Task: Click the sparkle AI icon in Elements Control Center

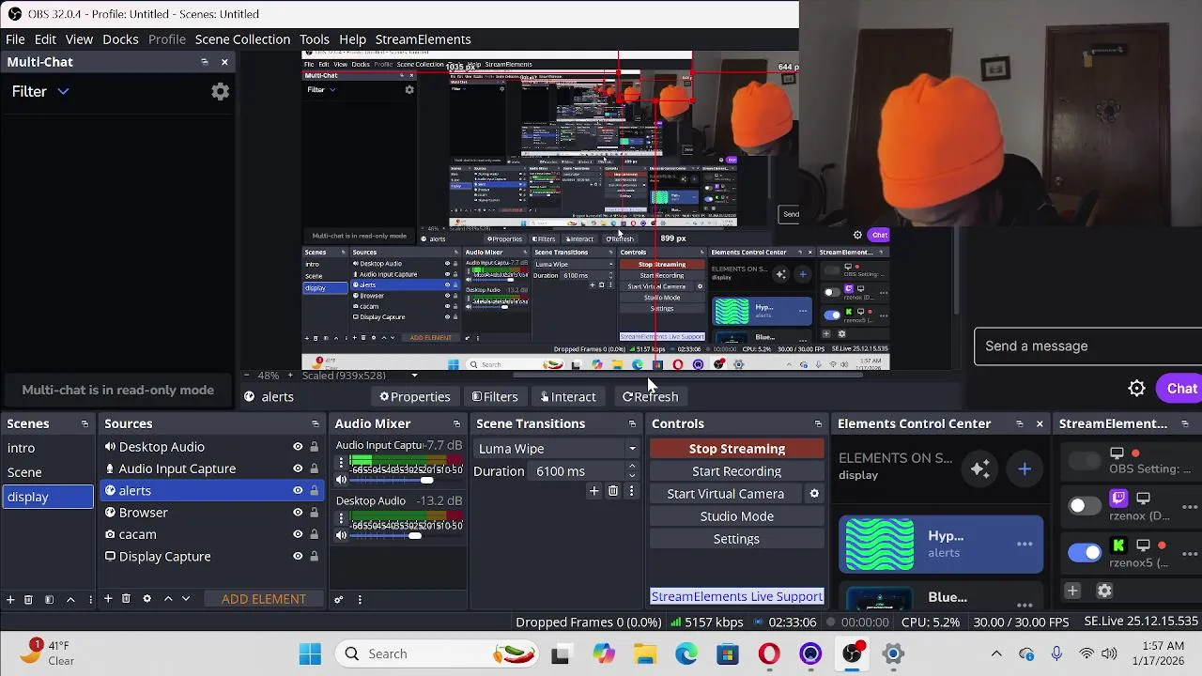Action: point(980,469)
